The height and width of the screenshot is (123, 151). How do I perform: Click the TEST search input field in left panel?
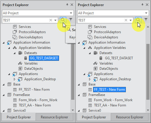(25, 20)
